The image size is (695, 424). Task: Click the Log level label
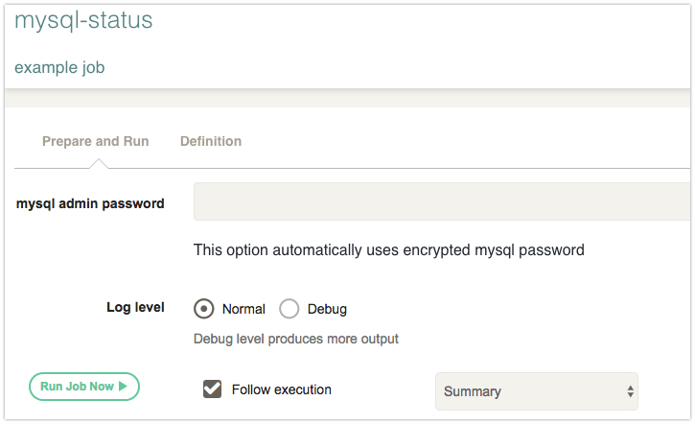(x=135, y=307)
